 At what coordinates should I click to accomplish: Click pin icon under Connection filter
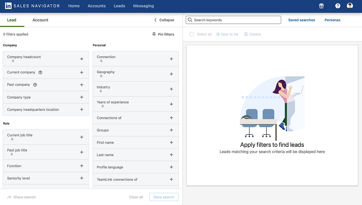pos(101,61)
